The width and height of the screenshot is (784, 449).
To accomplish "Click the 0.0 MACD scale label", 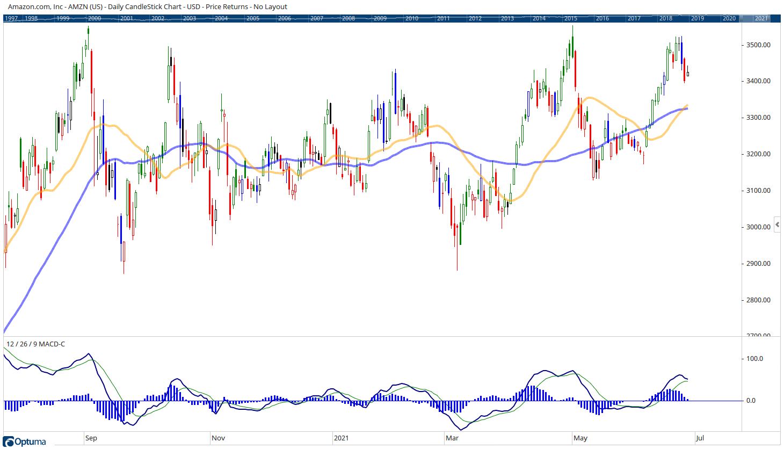I will [x=751, y=401].
